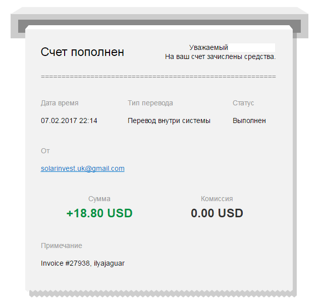Click the blank white recipient name field

252,47
